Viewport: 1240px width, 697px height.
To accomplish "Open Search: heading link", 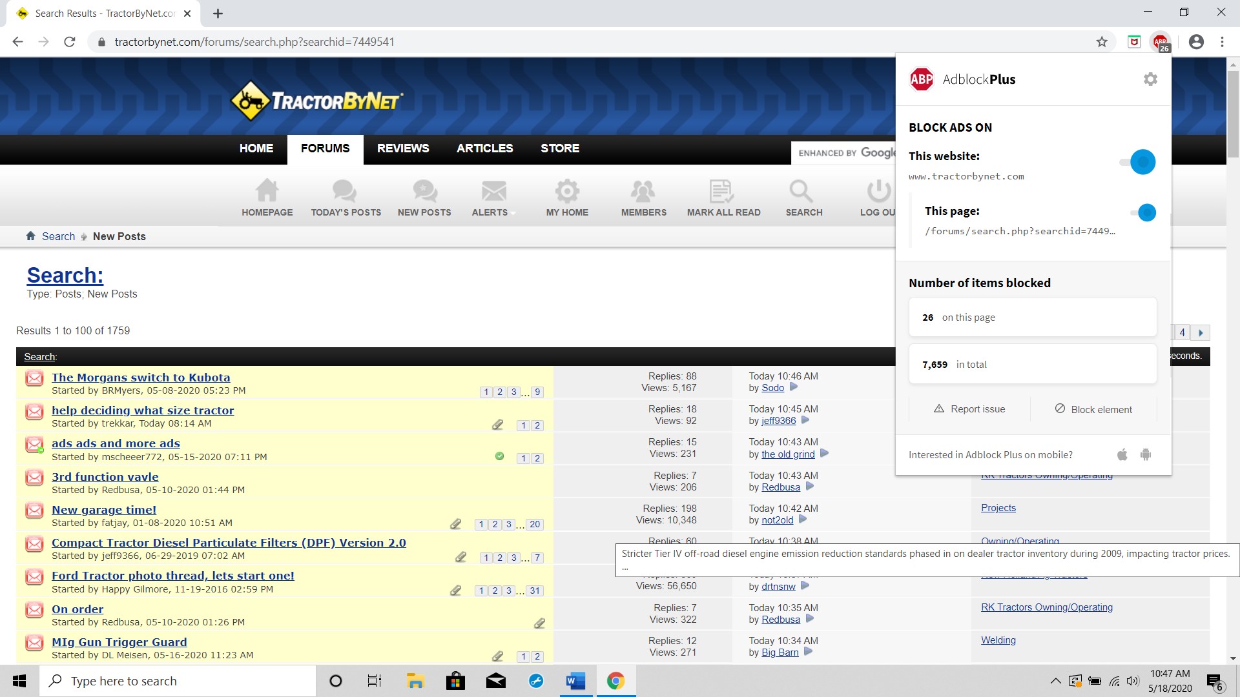I will [65, 276].
